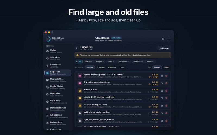Open Smart Scan junk files

point(58,66)
